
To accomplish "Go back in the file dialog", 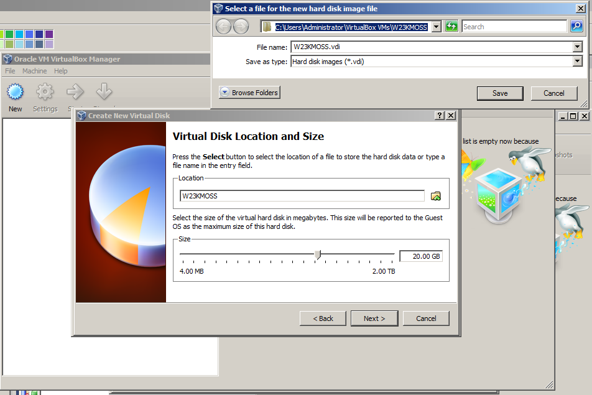I will click(x=223, y=27).
